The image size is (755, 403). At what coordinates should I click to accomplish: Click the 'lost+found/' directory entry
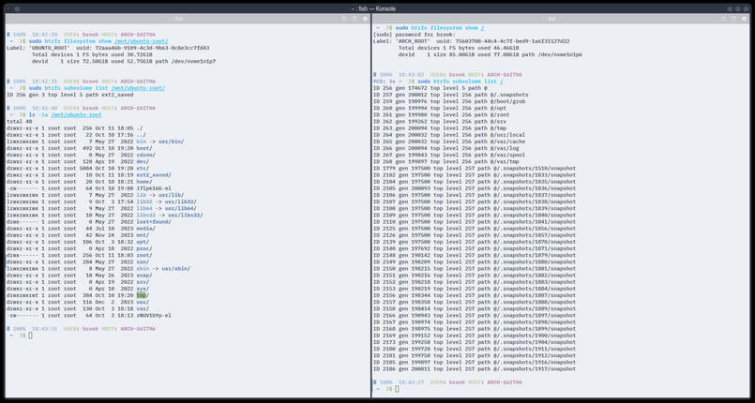point(154,222)
